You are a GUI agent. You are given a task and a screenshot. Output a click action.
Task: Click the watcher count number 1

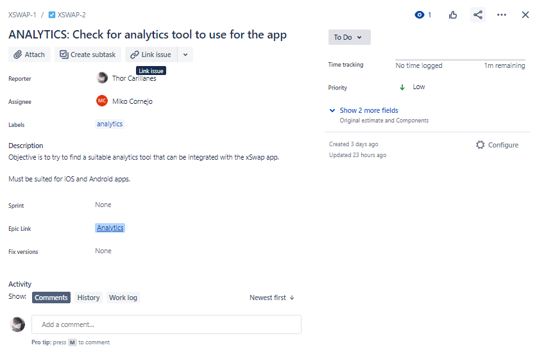[429, 15]
